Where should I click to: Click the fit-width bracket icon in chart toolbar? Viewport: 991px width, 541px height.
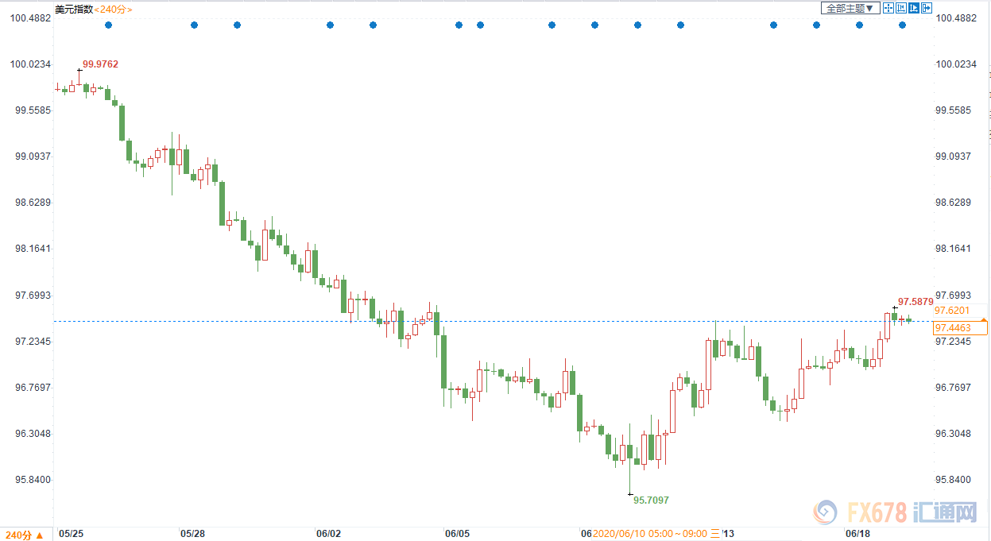901,8
